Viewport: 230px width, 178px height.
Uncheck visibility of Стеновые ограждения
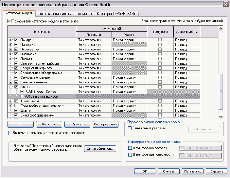click(x=16, y=77)
